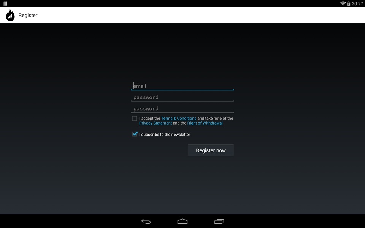Tap the Android back navigation icon

coord(146,222)
